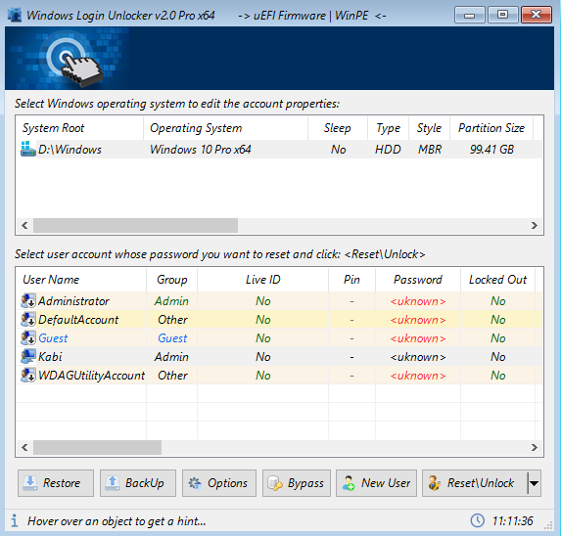
Task: Select the DefaultAccount user name
Action: 78,320
